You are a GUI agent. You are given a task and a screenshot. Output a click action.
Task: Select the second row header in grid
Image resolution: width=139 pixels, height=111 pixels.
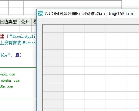pos(53,45)
